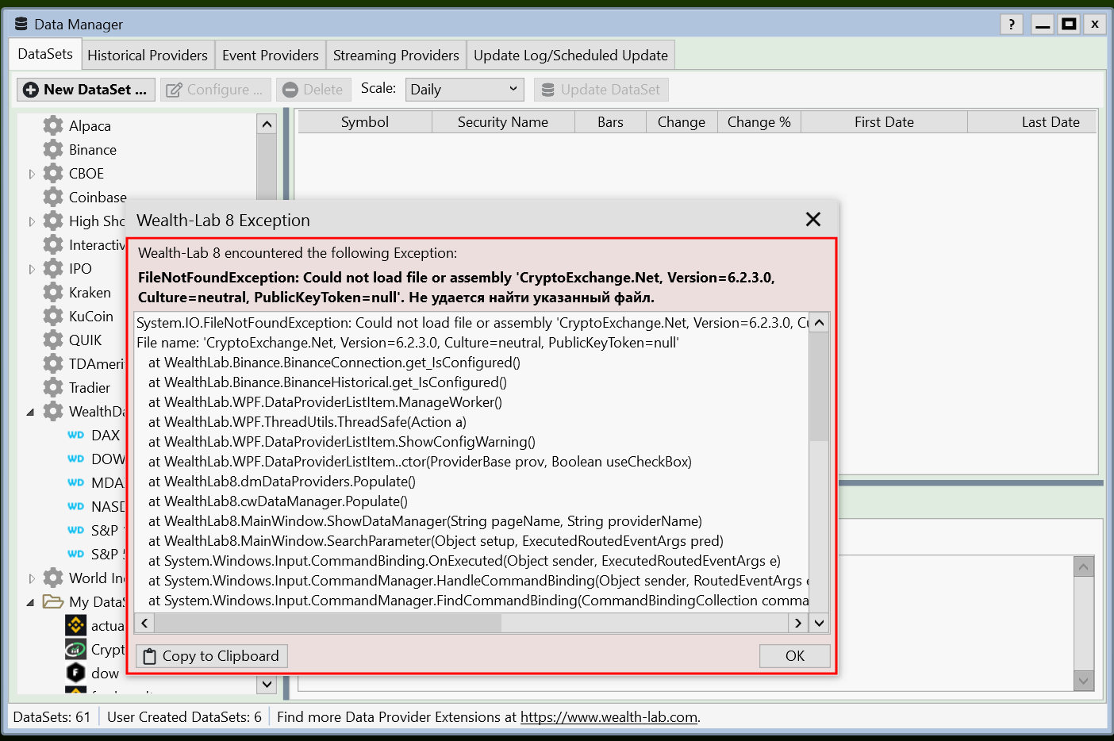The image size is (1114, 741).
Task: Click the Alpaca provider gear icon
Action: tap(53, 125)
